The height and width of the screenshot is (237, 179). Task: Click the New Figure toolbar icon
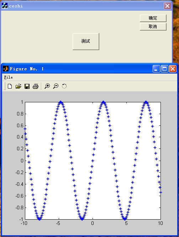click(x=10, y=86)
